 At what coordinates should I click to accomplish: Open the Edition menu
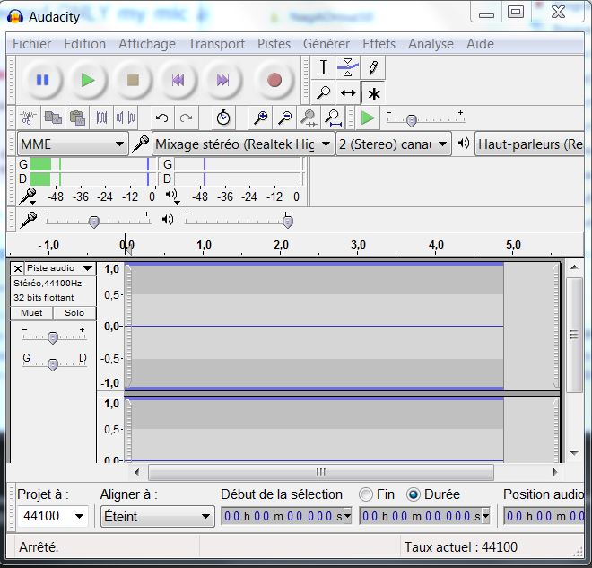coord(84,44)
